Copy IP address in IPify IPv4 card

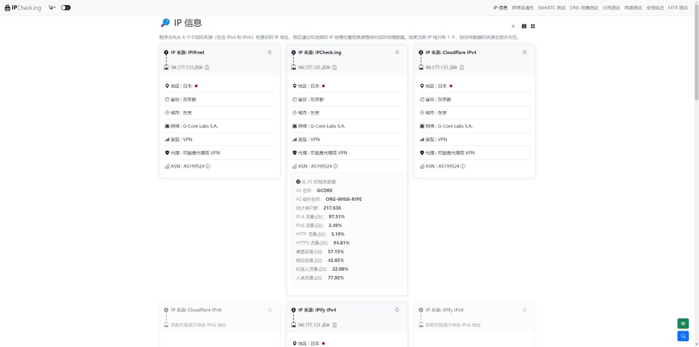334,325
